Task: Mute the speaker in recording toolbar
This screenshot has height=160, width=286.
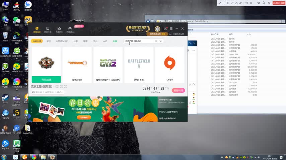Action: click(259, 3)
